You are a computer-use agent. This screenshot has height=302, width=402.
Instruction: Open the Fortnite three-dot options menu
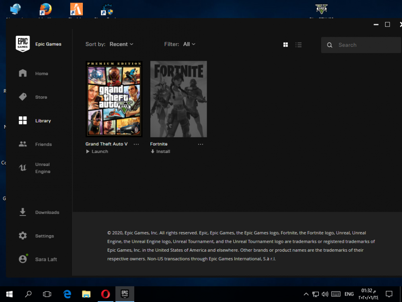click(201, 144)
